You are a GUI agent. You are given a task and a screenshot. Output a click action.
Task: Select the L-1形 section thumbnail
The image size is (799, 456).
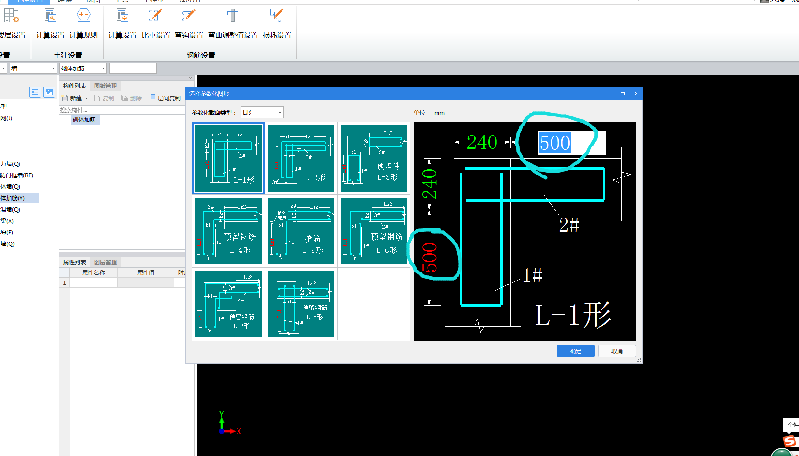click(x=228, y=158)
